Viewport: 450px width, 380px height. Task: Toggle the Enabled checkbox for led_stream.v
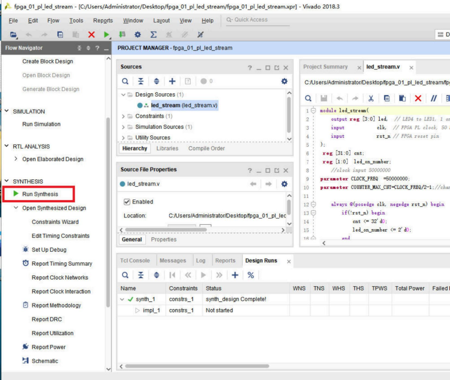[127, 202]
